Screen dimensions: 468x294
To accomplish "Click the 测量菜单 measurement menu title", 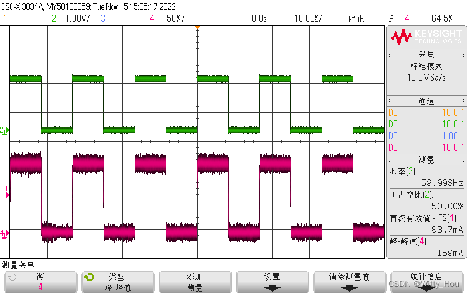I will pyautogui.click(x=18, y=265).
